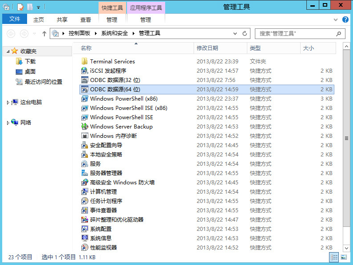Viewport: 353px width, 265px height.
Task: Click the 碎片整理和优化驱动器 icon
Action: click(85, 220)
